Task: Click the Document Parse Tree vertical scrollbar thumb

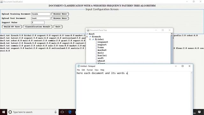Action: point(171,49)
